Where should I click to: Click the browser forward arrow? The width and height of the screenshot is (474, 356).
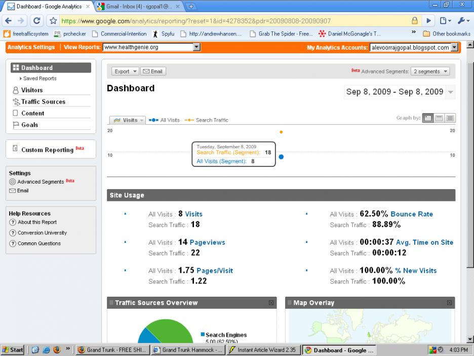click(x=21, y=21)
